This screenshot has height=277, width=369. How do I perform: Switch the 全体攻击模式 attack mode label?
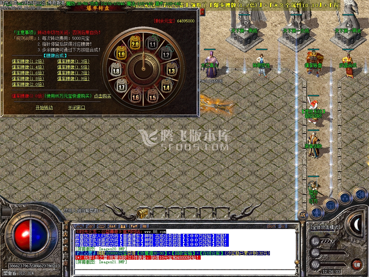point(325,227)
